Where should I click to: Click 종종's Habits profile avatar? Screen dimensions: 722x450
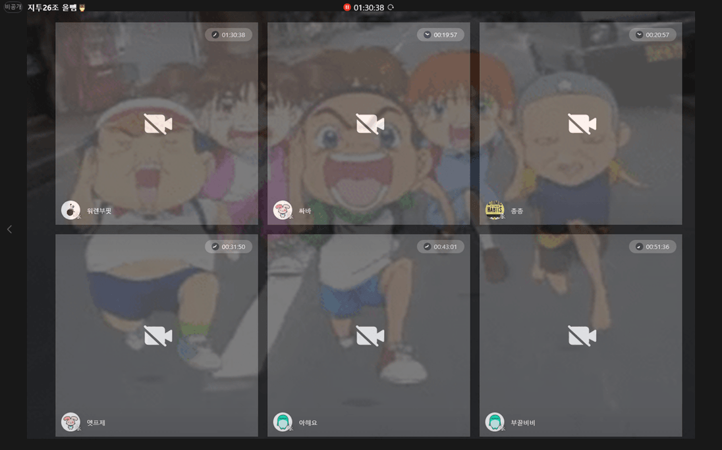click(x=495, y=210)
